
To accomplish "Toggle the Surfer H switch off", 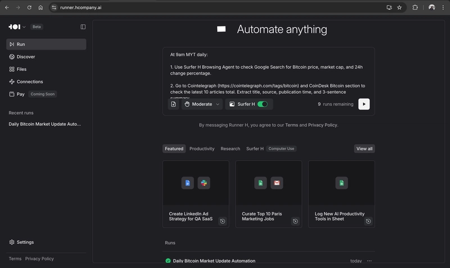I will click(x=262, y=104).
